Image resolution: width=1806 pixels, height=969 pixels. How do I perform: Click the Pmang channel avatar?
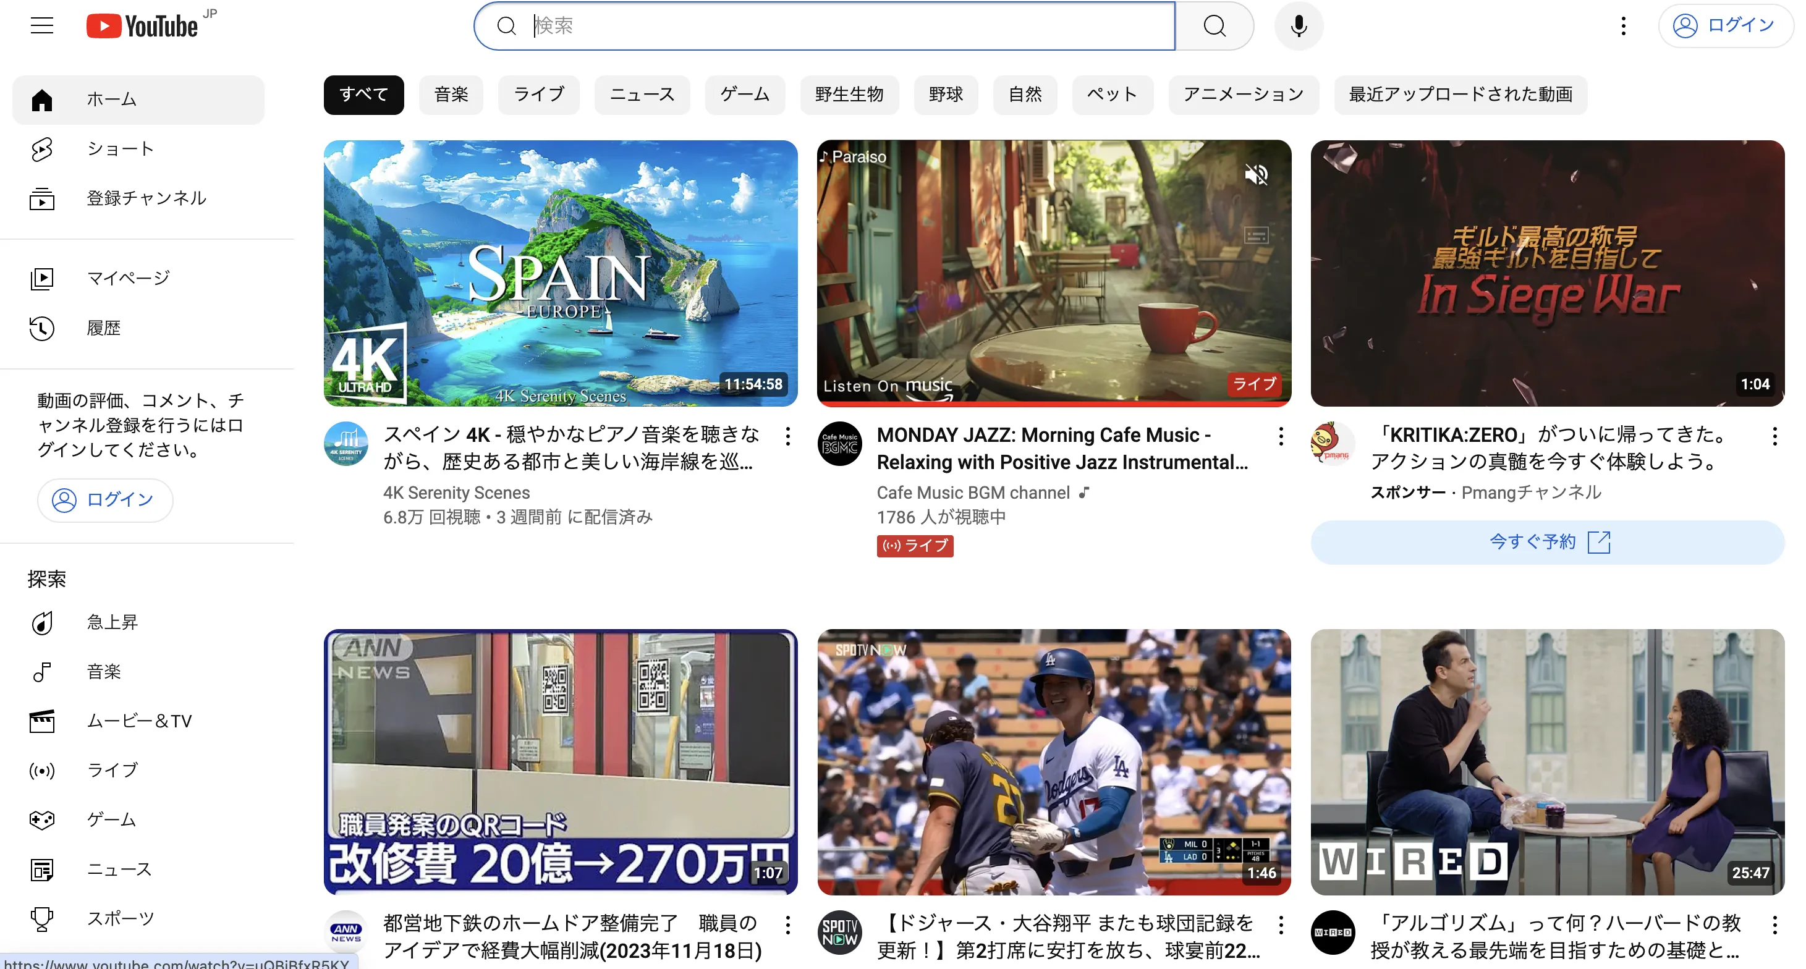pos(1333,444)
